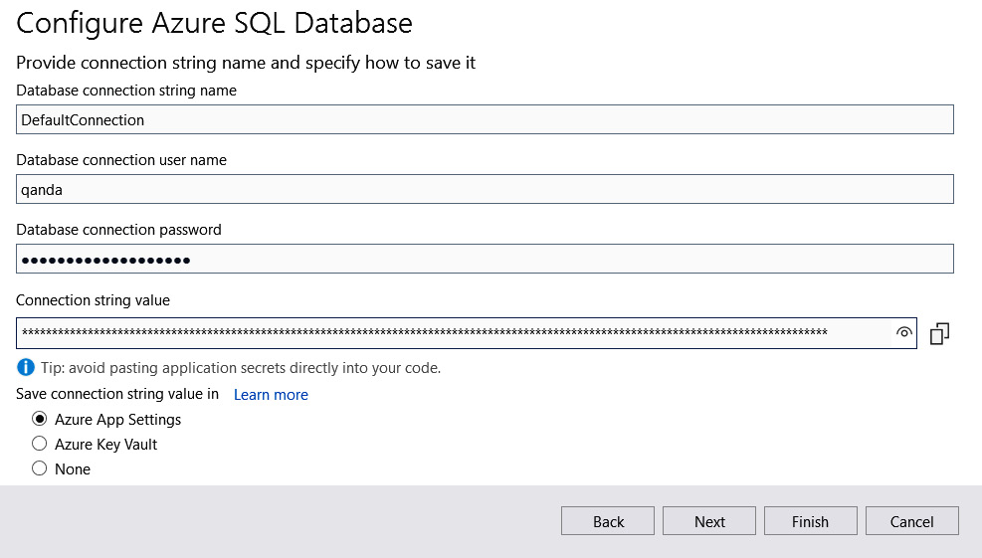Click the 'Database connection string name' label

coord(126,91)
